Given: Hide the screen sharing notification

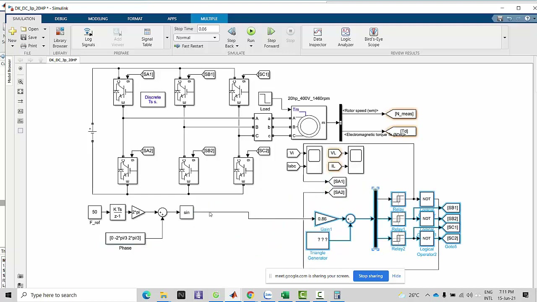Looking at the screenshot, I should click(396, 276).
